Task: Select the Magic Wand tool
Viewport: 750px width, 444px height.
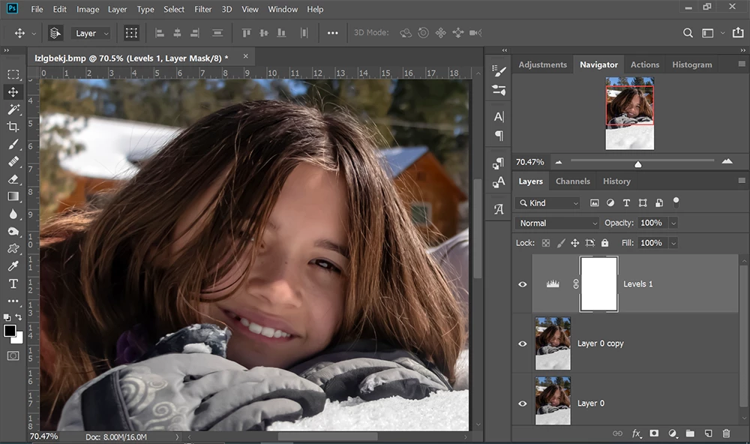Action: pyautogui.click(x=13, y=109)
